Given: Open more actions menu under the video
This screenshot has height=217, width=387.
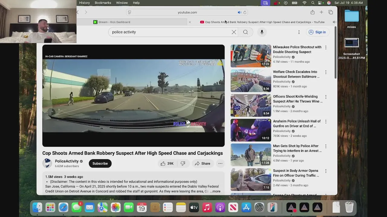Looking at the screenshot, I should (x=220, y=163).
